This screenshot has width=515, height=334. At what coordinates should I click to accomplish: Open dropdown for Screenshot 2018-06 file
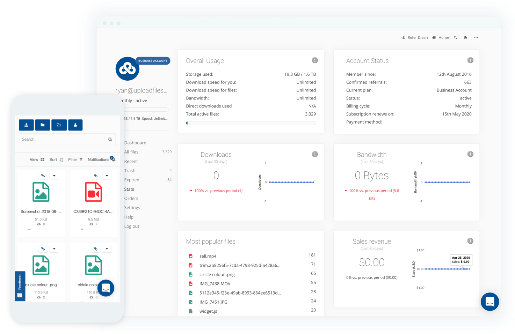54,176
